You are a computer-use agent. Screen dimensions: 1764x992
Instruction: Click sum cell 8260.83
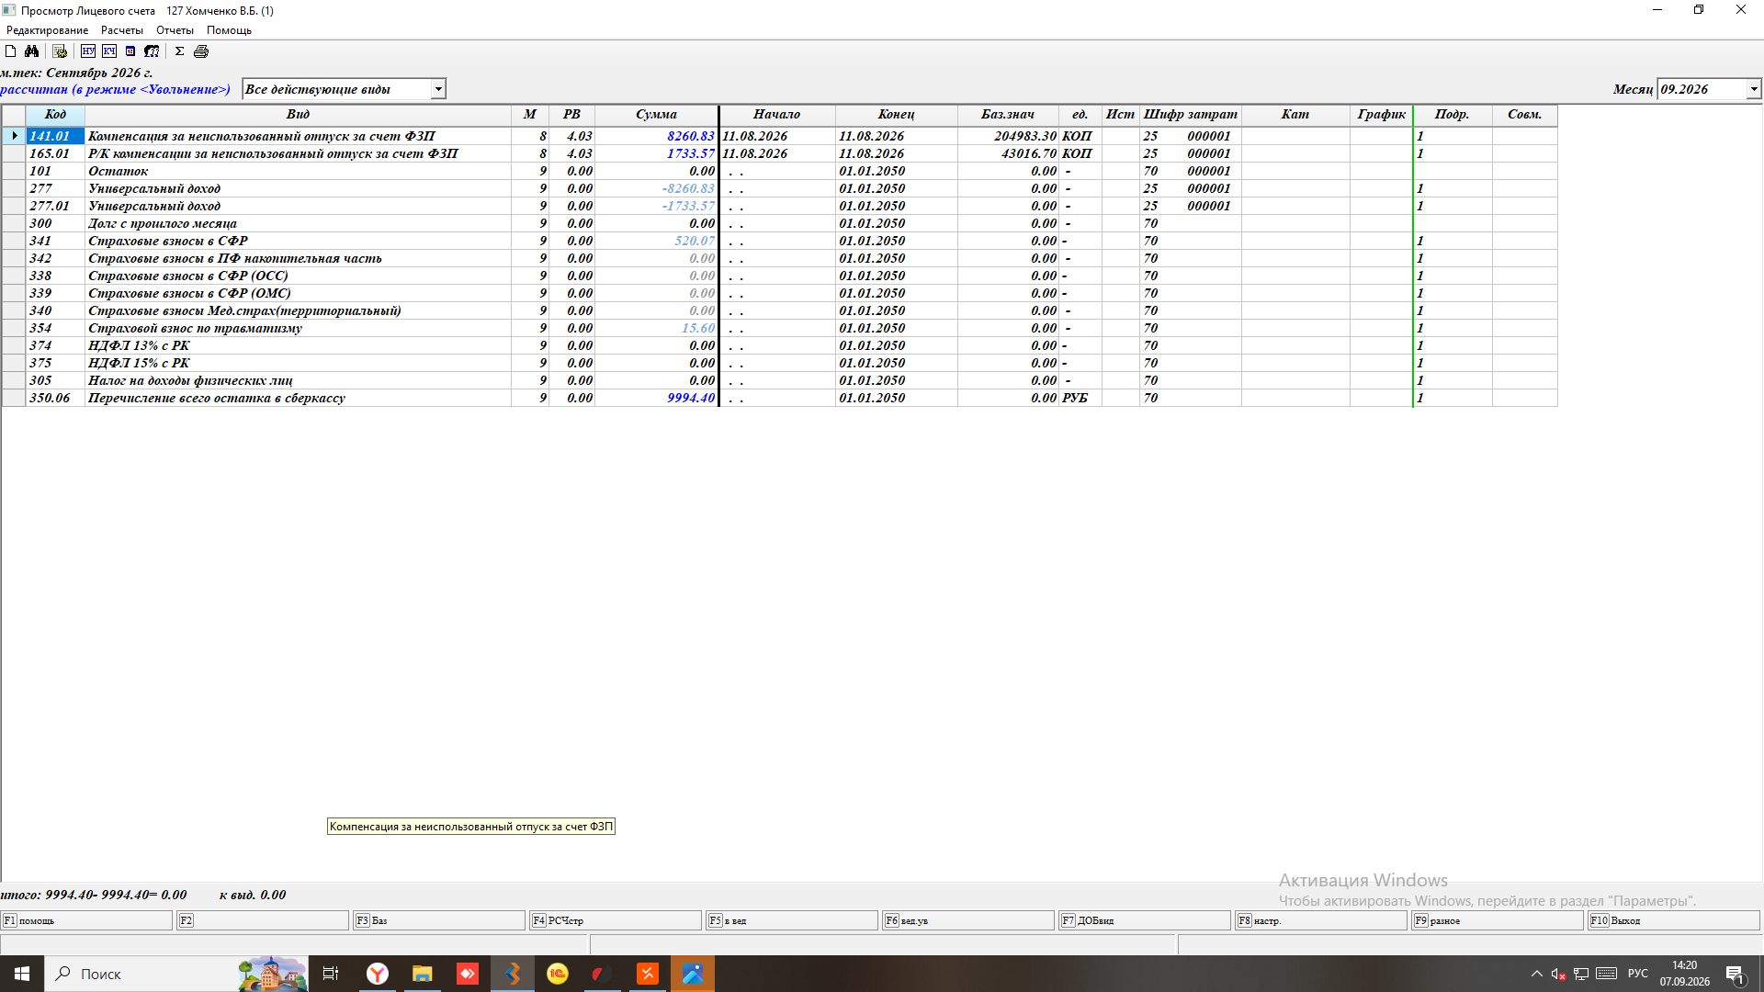tap(656, 136)
